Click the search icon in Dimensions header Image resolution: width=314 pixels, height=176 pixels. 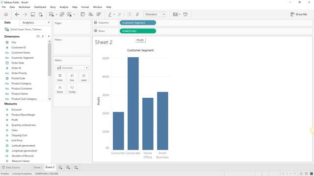click(43, 36)
